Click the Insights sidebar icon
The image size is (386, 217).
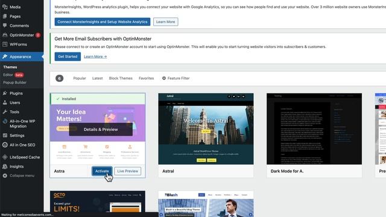(5, 166)
